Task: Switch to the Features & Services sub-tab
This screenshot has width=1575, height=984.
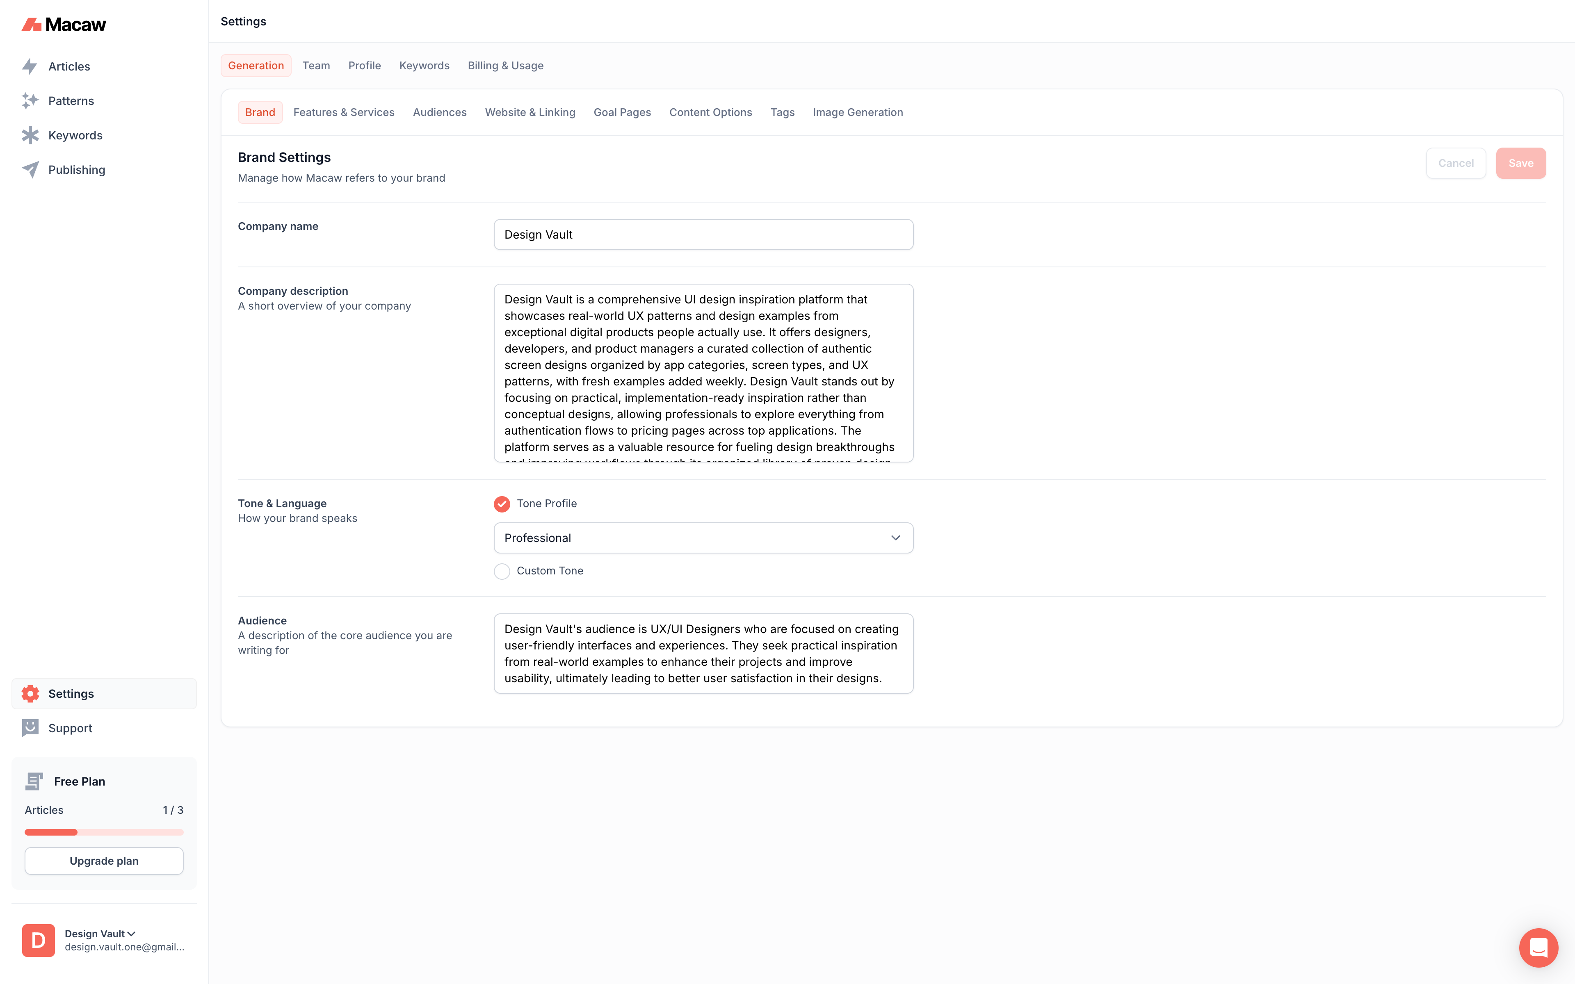Action: [x=344, y=113]
